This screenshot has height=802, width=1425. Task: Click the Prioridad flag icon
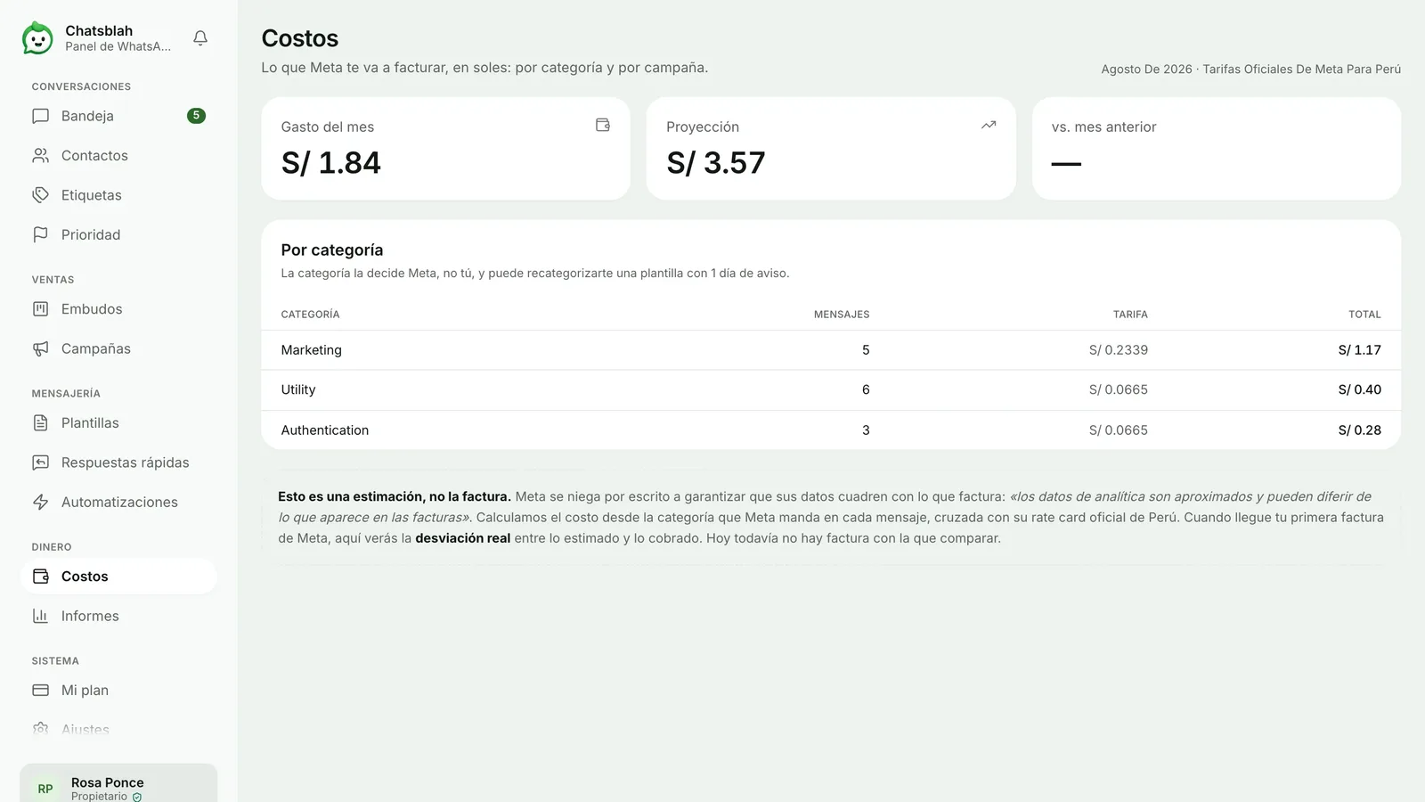[x=41, y=234]
